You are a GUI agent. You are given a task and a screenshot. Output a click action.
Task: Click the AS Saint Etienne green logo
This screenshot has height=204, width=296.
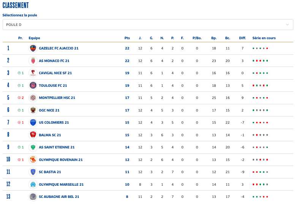(33, 147)
